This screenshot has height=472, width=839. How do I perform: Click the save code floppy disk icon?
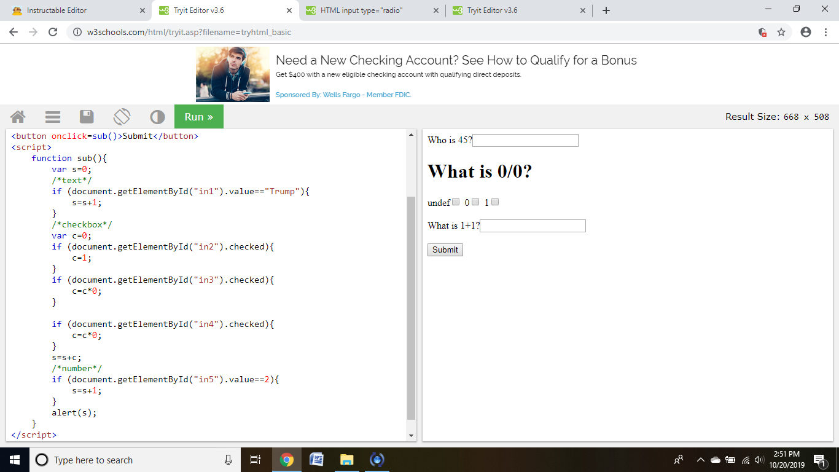tap(87, 117)
